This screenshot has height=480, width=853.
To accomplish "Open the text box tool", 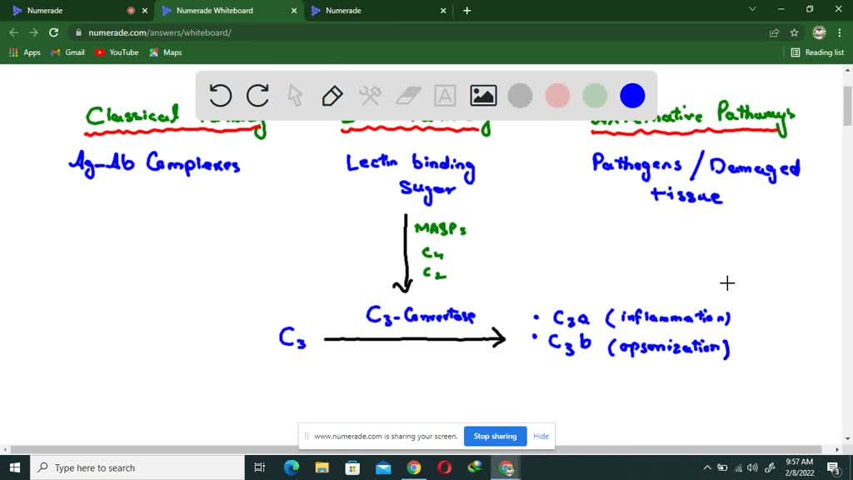I will pyautogui.click(x=445, y=96).
